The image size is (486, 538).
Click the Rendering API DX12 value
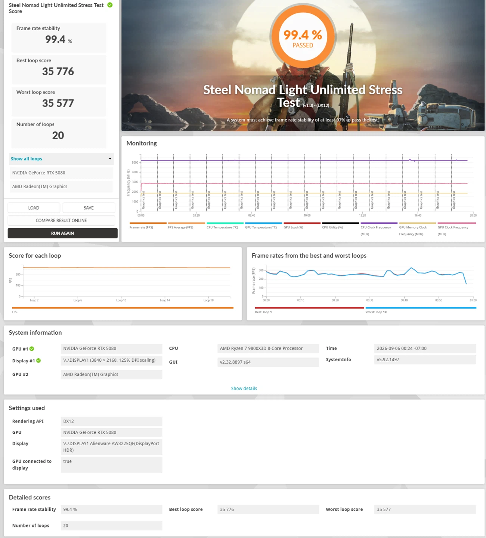coord(111,421)
